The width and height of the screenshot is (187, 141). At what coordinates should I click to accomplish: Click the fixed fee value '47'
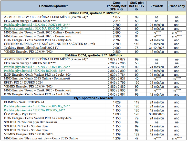137,138
